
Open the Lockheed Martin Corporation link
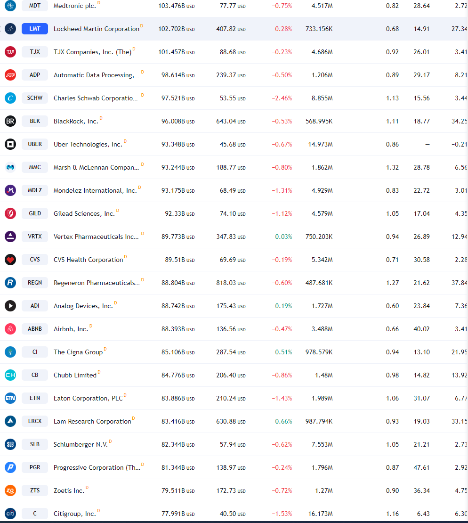click(x=97, y=29)
